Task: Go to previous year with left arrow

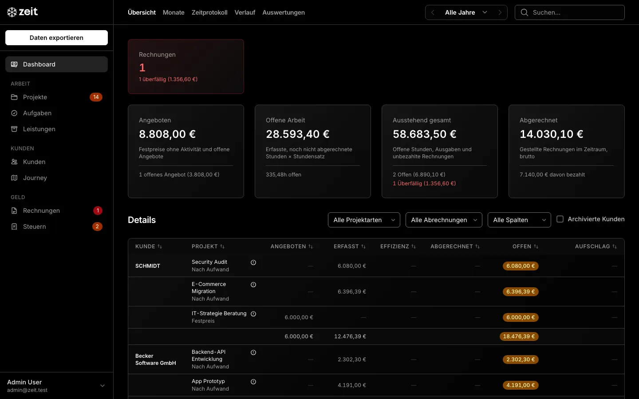Action: (x=433, y=12)
